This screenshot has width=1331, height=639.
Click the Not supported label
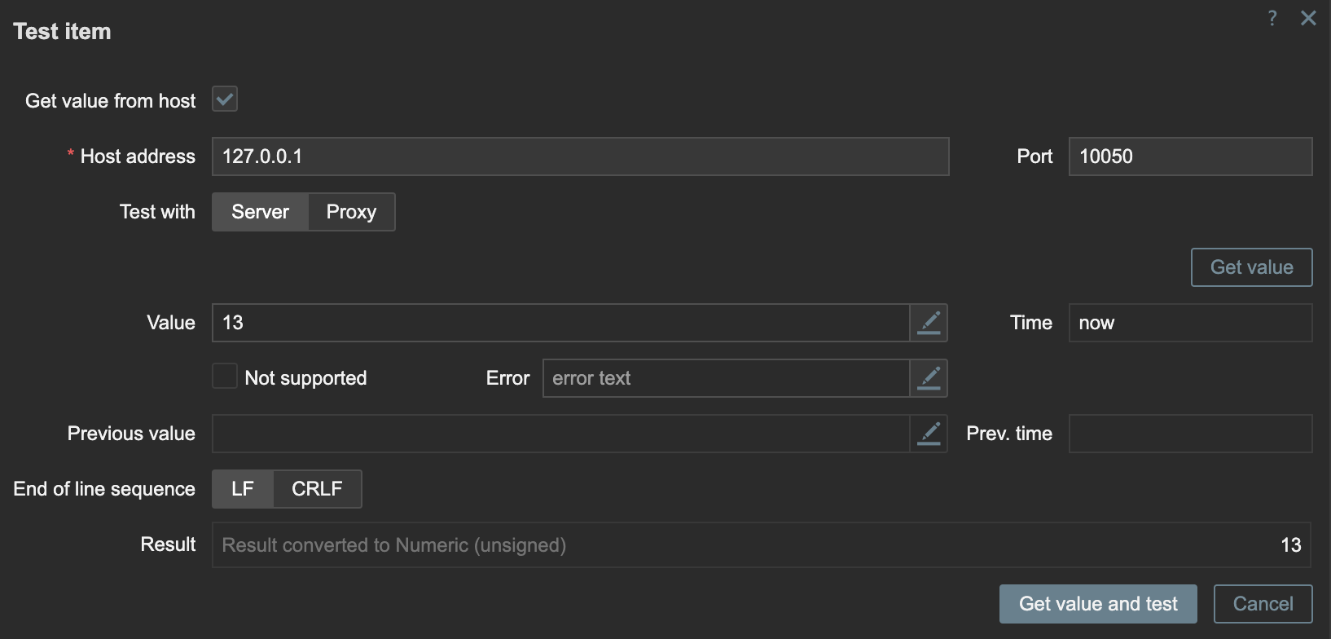click(305, 378)
